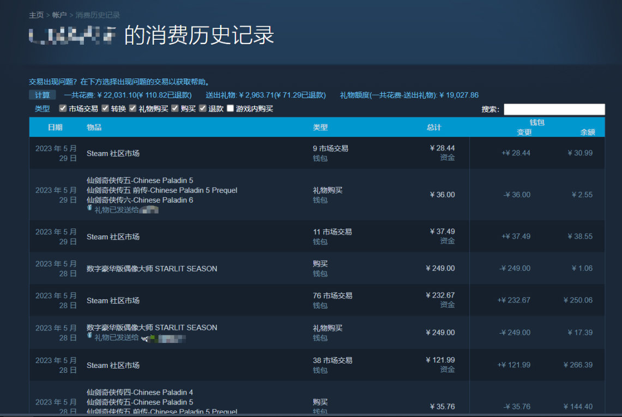This screenshot has width=622, height=417.
Task: Focus the 搜索 input field
Action: tap(554, 109)
